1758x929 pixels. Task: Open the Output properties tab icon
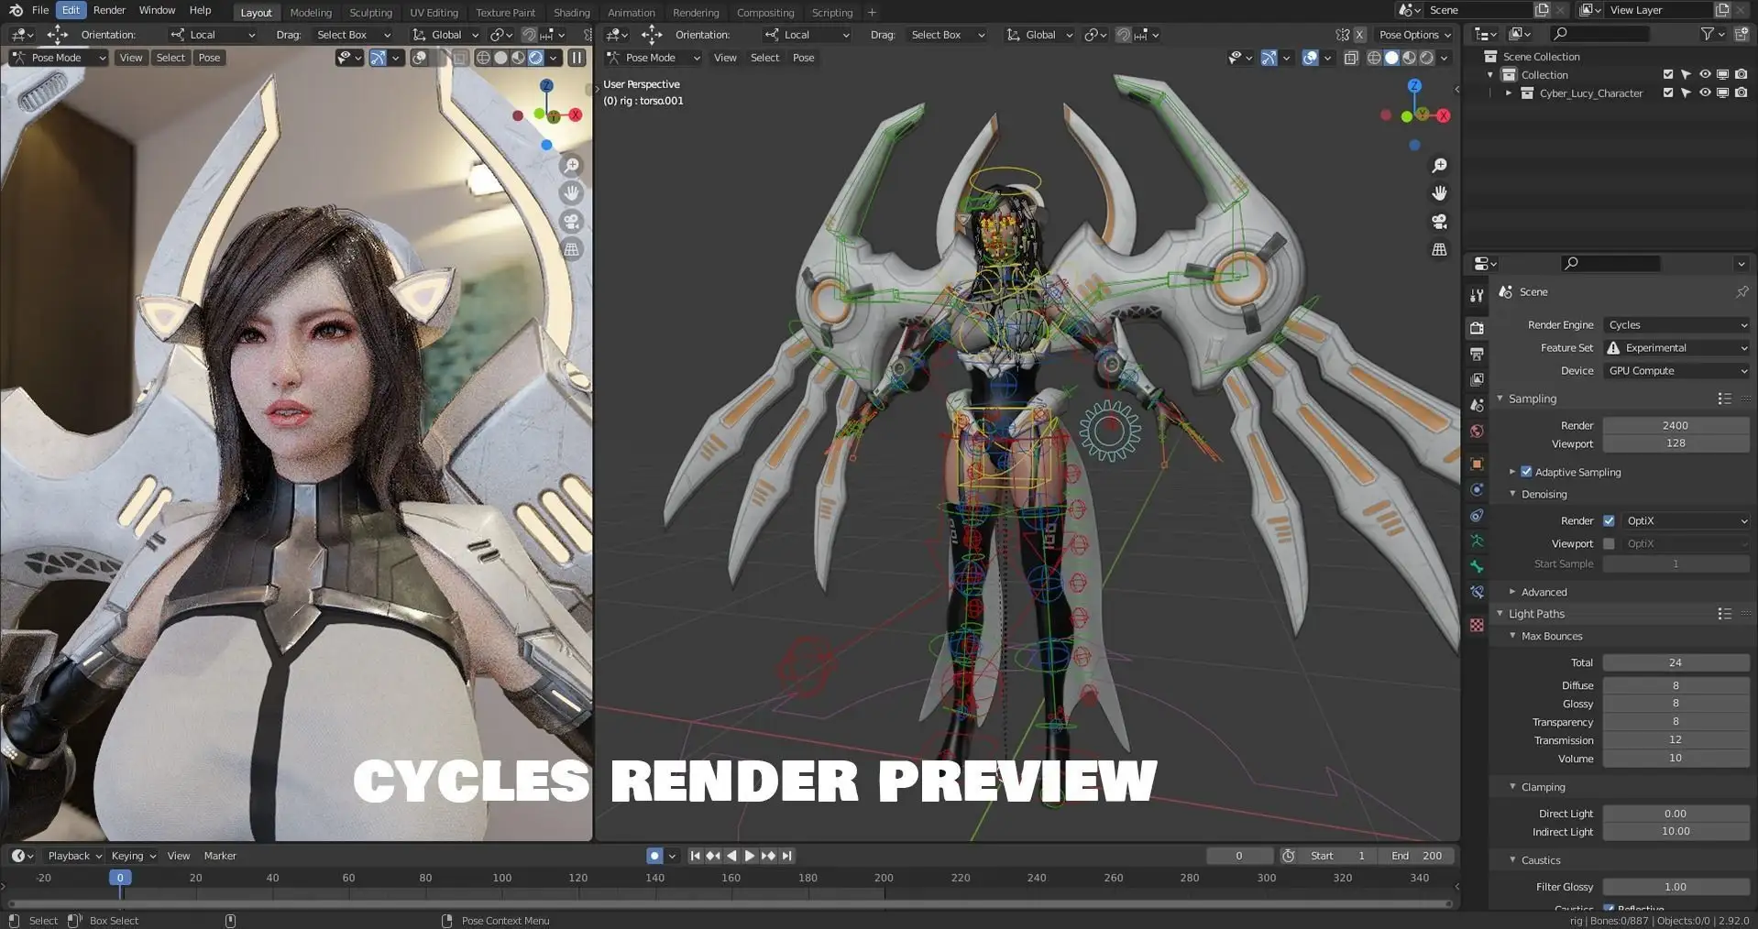pos(1477,354)
